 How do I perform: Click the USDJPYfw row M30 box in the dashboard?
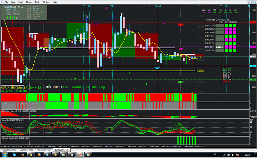click(x=220, y=51)
